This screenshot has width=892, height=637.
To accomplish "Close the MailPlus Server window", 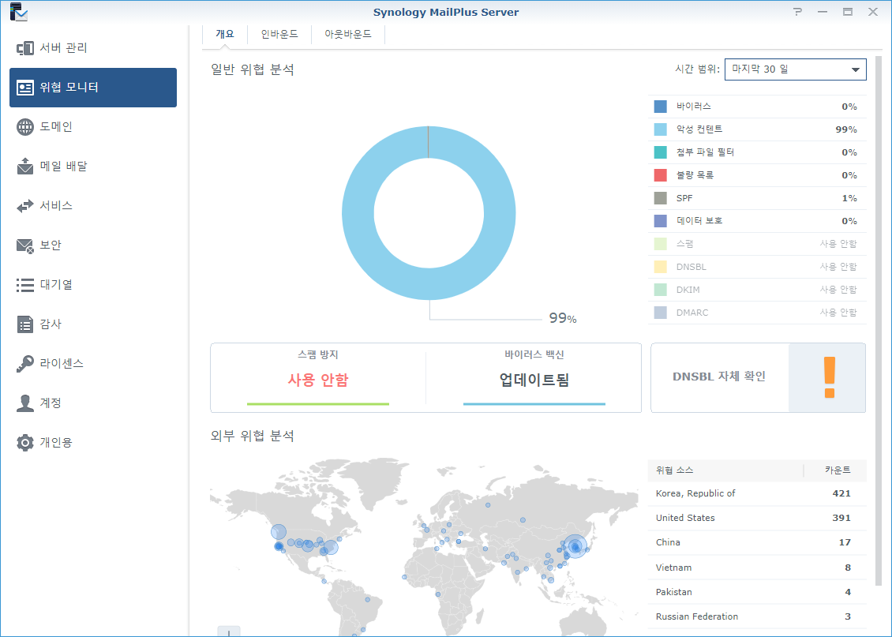I will tap(872, 11).
